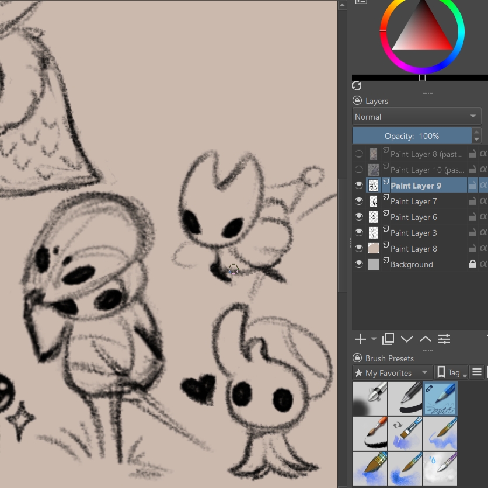
Task: Click the Opacity 100% slider
Action: click(x=412, y=136)
